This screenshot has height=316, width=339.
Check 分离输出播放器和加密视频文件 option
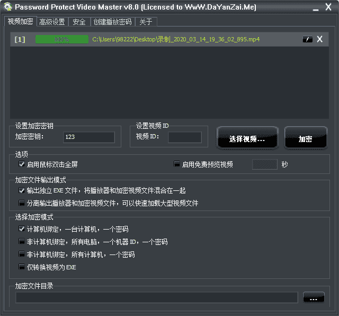(x=22, y=203)
